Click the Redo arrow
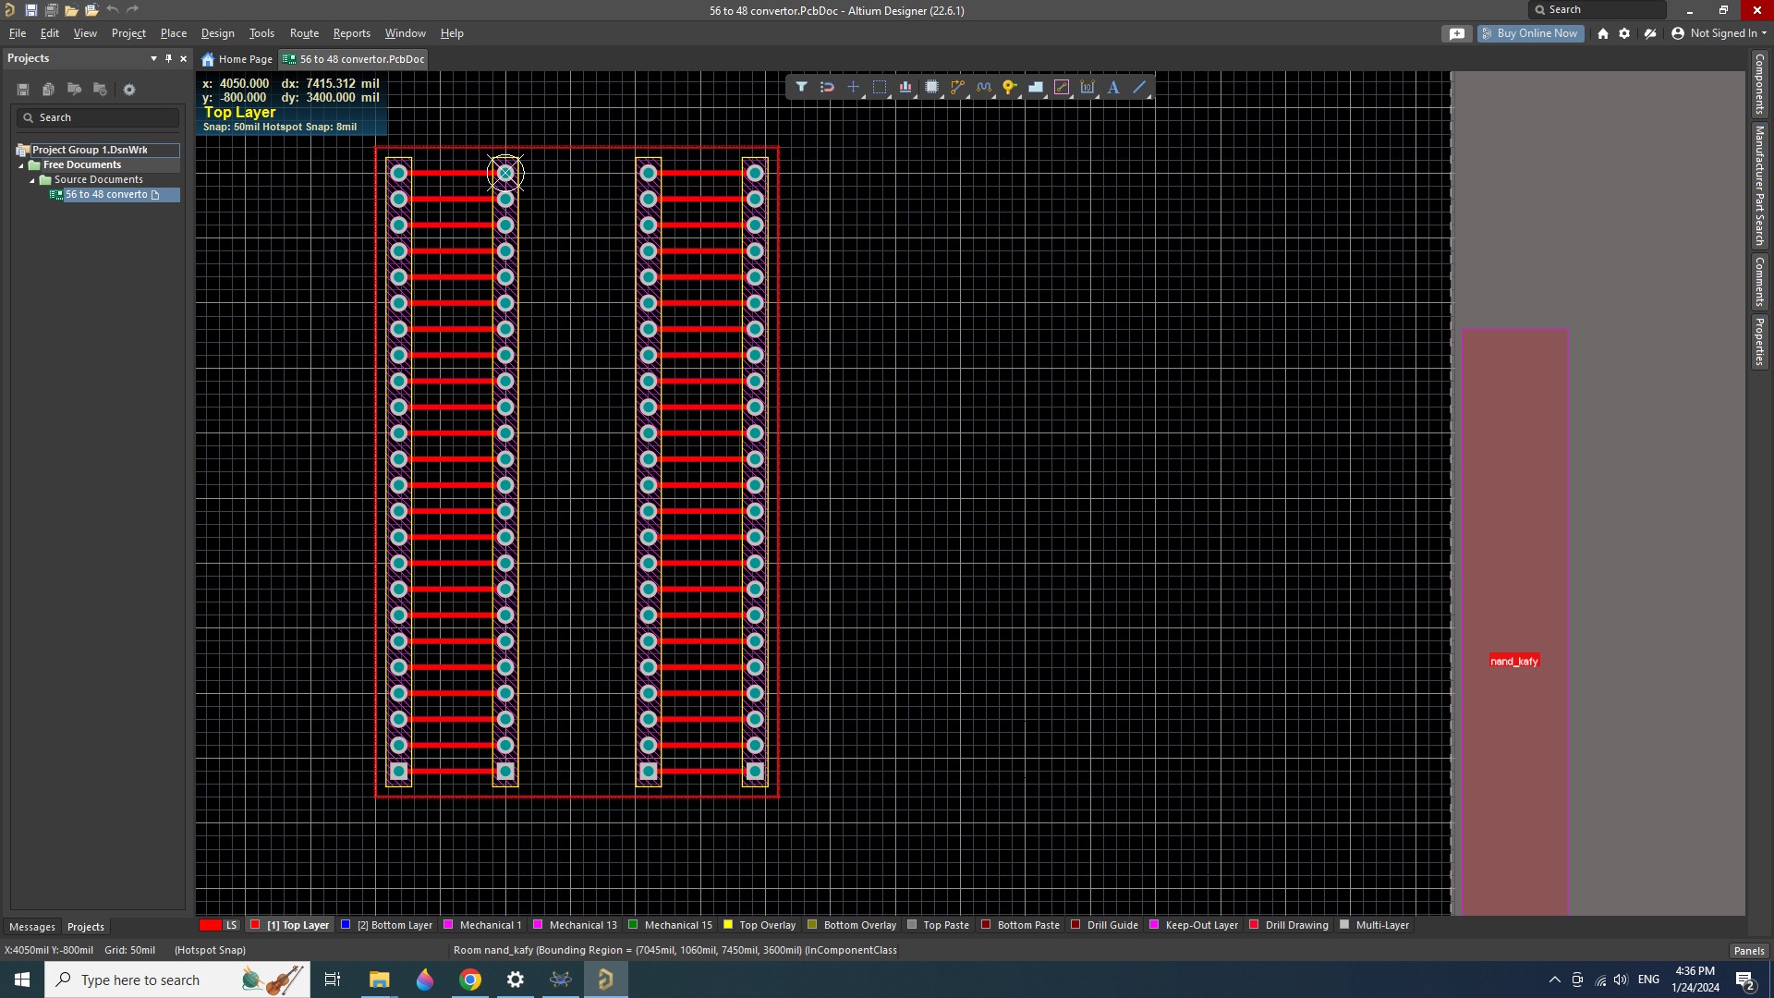This screenshot has width=1774, height=998. pos(132,10)
